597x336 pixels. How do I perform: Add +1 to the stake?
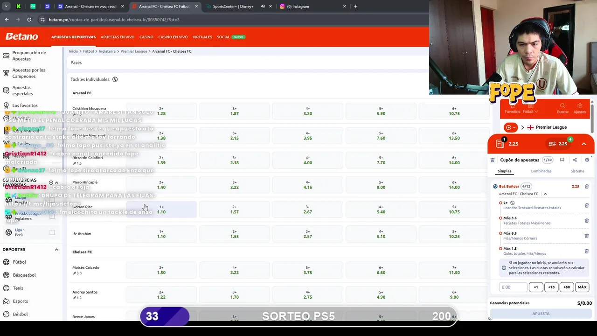[x=536, y=287]
